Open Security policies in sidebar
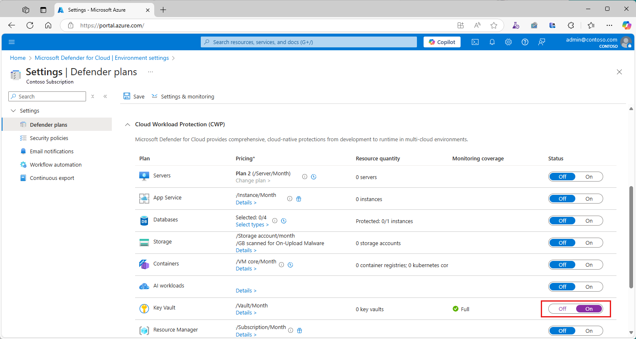 pos(49,138)
